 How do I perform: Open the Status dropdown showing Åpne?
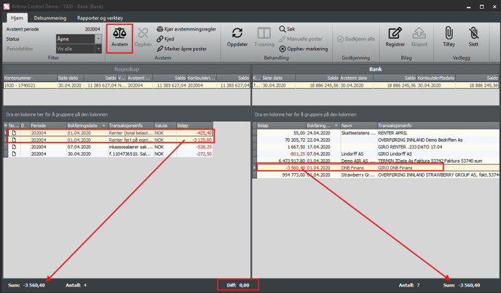(78, 39)
